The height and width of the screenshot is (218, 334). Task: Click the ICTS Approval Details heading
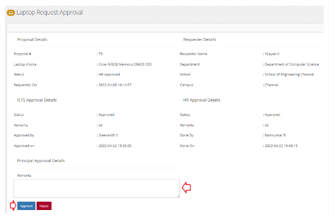(37, 100)
